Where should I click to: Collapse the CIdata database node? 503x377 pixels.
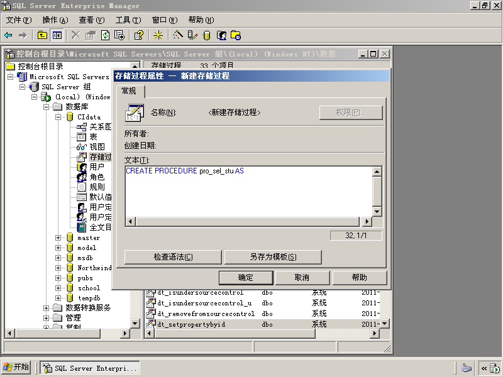[x=58, y=117]
